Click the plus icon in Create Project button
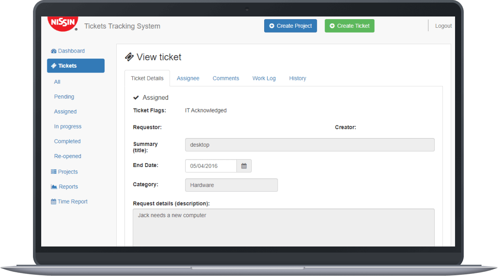498x276 pixels. (272, 26)
